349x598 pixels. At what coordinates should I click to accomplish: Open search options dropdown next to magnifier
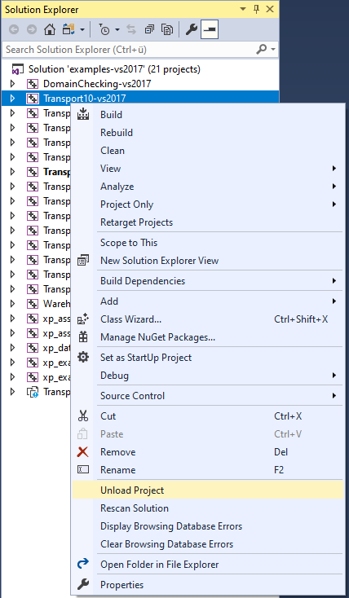[273, 50]
